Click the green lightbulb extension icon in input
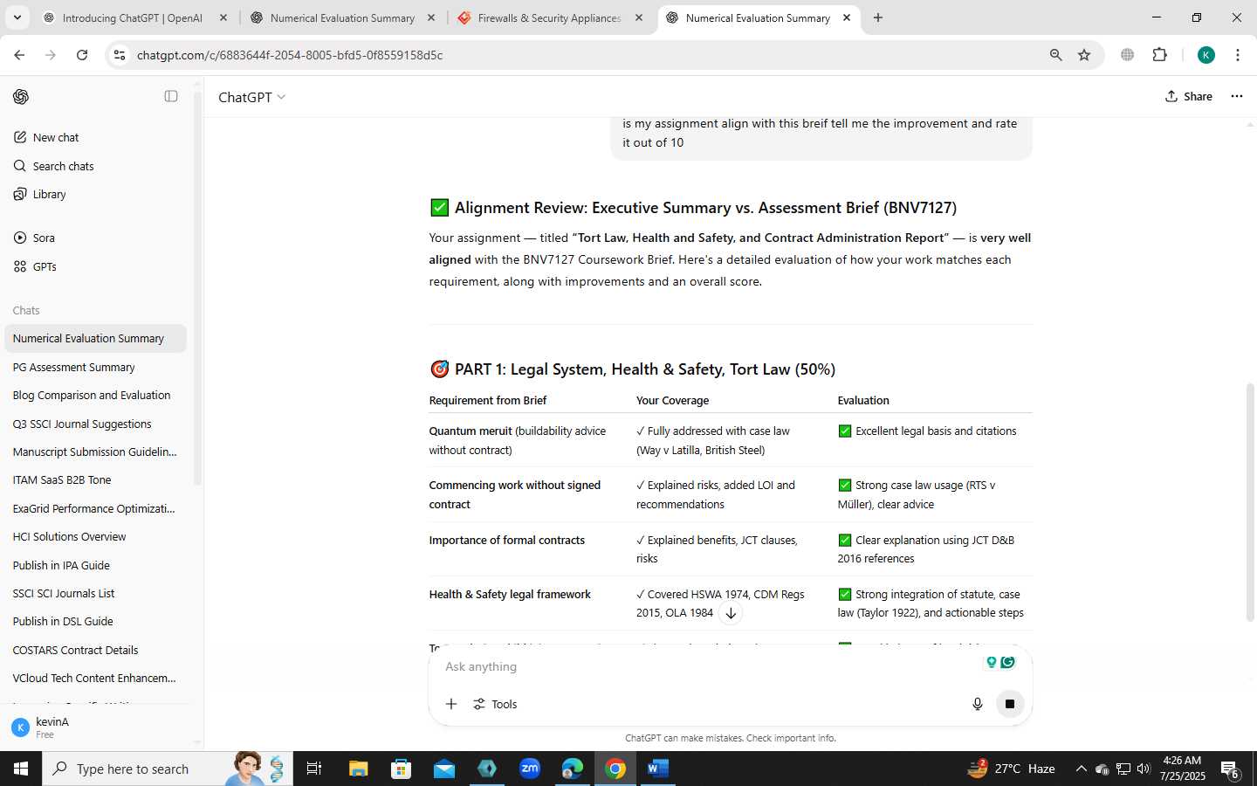The width and height of the screenshot is (1257, 786). coord(991,662)
